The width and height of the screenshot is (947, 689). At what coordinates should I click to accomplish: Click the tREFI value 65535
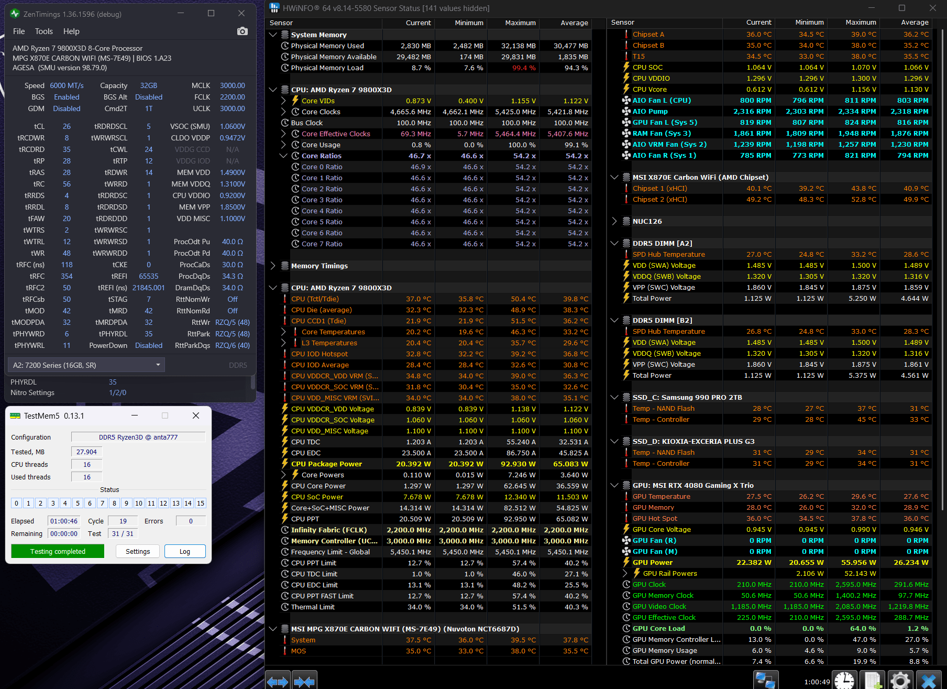149,276
